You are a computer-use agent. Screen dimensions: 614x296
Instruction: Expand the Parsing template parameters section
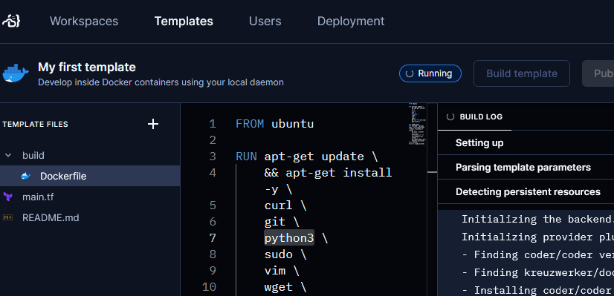click(526, 168)
